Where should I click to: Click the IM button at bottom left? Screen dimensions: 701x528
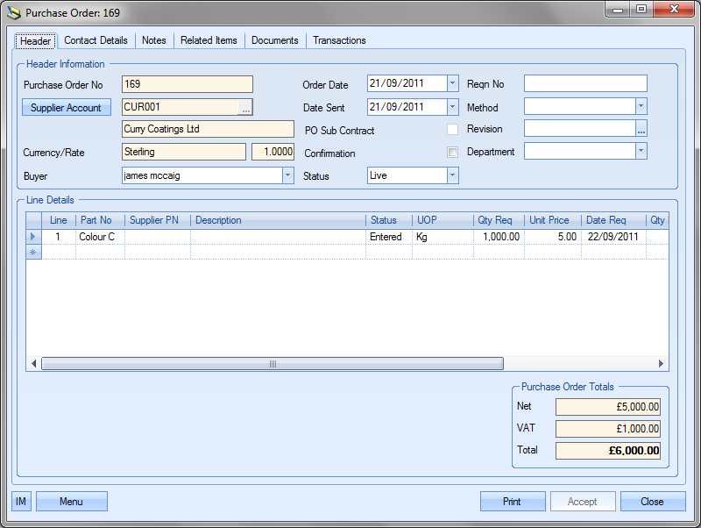tap(21, 502)
